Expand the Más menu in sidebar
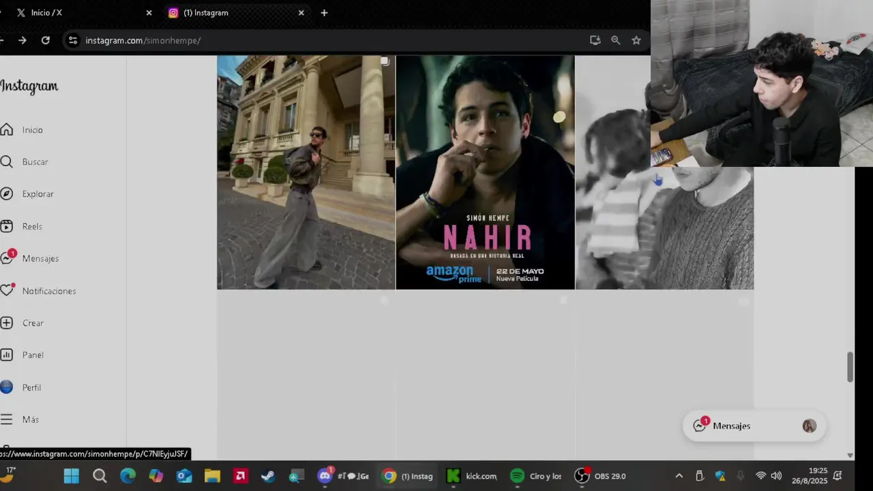Image resolution: width=873 pixels, height=491 pixels. tap(20, 419)
